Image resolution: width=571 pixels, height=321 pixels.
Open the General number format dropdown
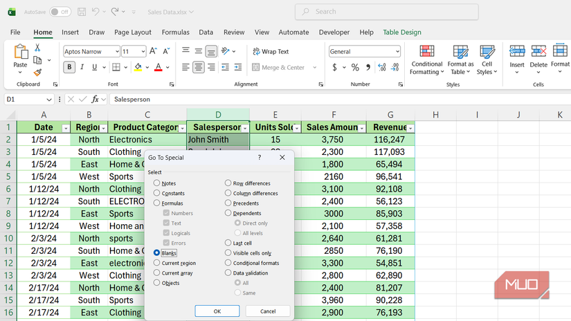coord(397,52)
